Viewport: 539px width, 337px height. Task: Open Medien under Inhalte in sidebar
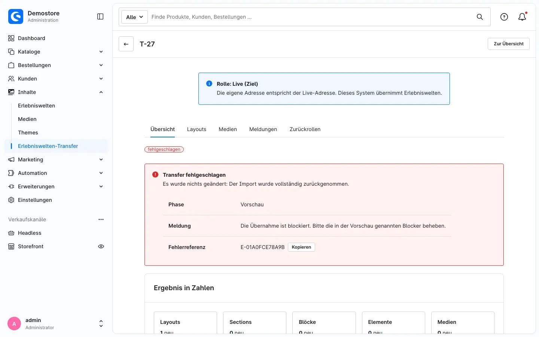point(27,119)
